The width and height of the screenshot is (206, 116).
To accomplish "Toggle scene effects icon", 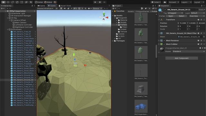I will coord(68,8).
